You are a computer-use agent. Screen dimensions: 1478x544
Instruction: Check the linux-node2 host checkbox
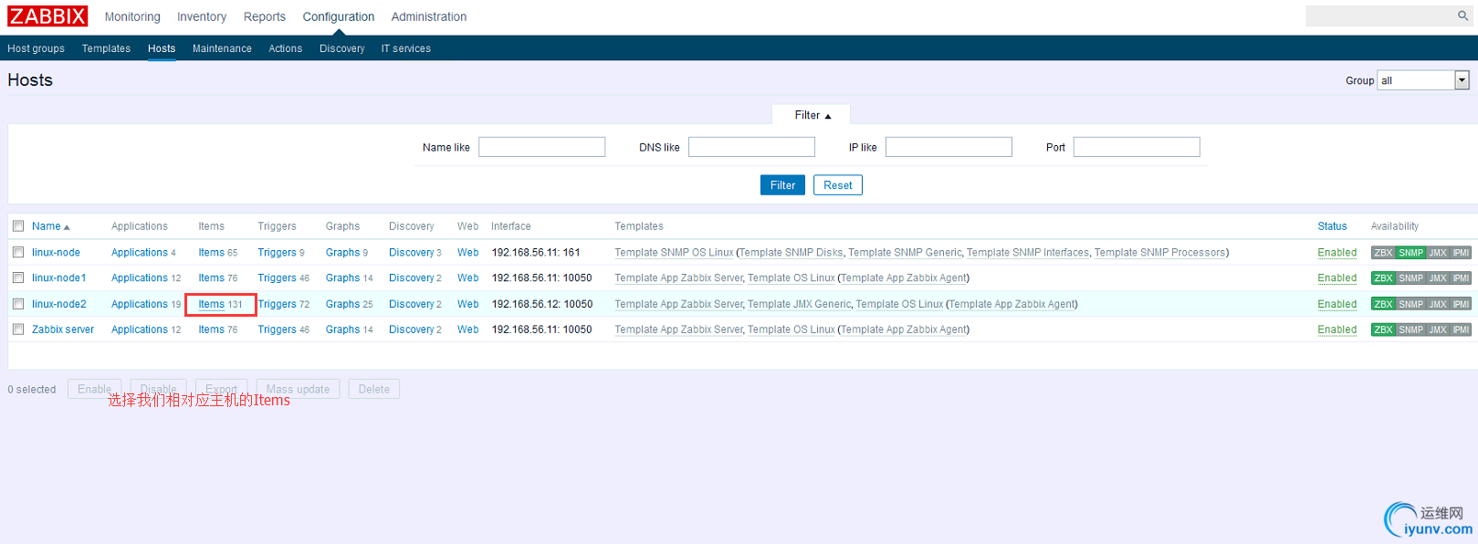(x=18, y=304)
